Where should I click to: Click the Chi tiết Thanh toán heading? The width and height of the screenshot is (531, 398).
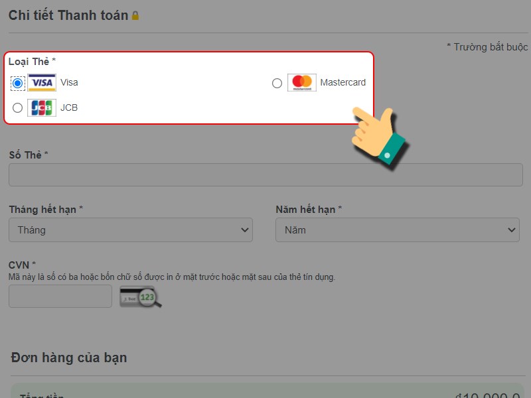pos(66,14)
